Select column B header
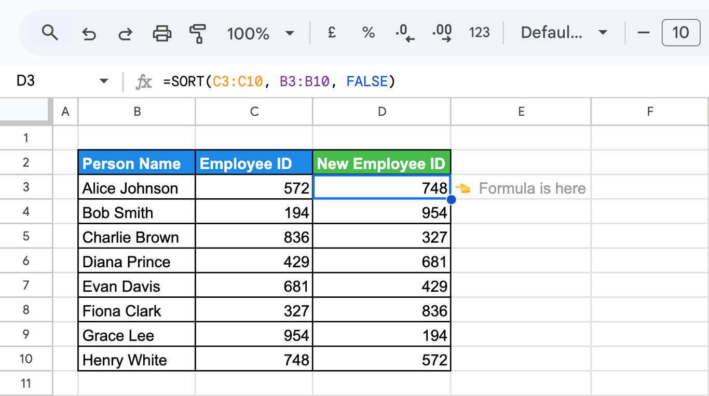Image resolution: width=709 pixels, height=396 pixels. (x=137, y=112)
